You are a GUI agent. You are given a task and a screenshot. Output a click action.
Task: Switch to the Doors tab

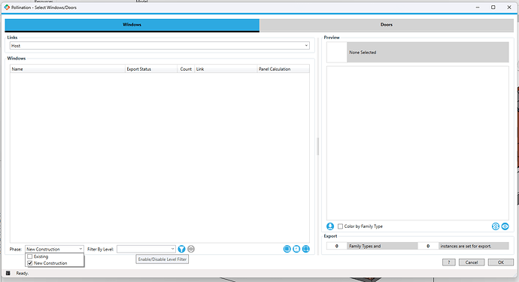click(x=387, y=25)
